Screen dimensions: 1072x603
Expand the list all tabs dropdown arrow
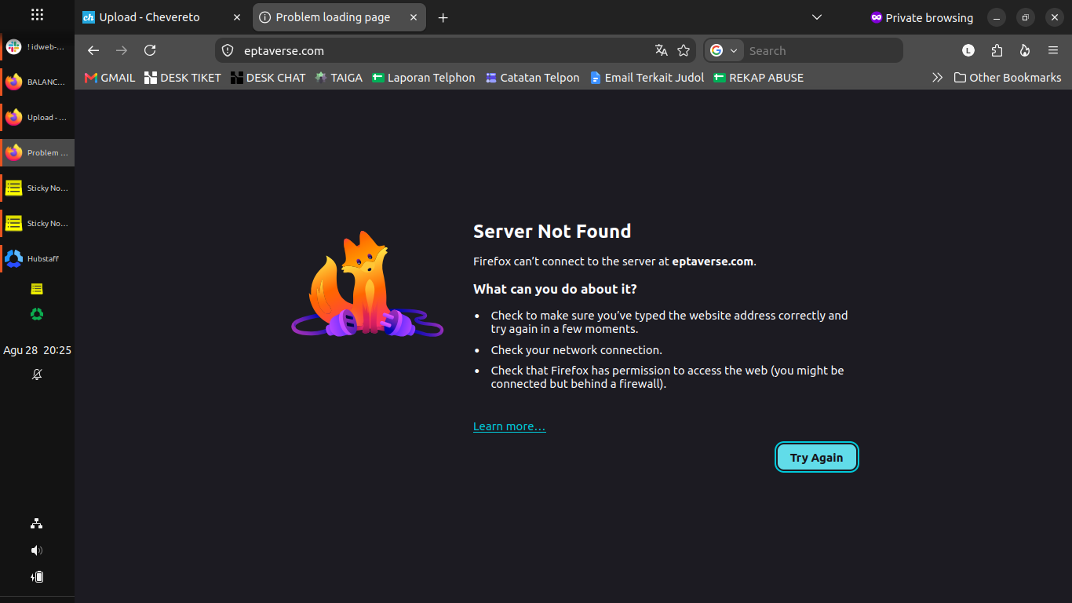coord(817,17)
